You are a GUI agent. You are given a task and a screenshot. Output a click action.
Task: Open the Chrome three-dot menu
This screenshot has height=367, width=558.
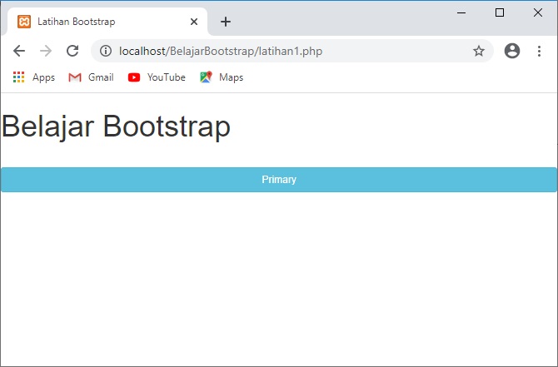(539, 51)
